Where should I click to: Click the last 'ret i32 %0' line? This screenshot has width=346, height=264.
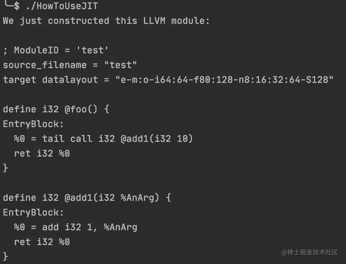[x=42, y=242]
